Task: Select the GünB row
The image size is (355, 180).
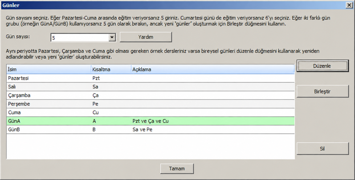Action: (x=151, y=130)
